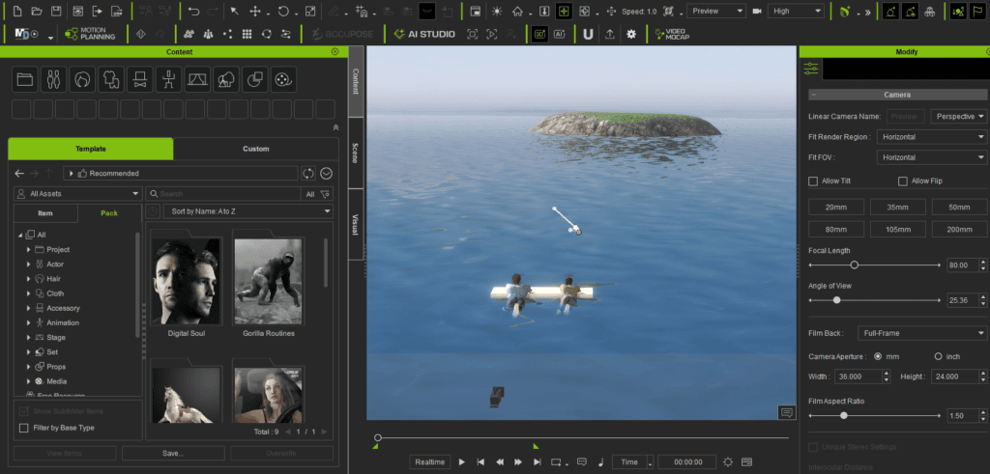This screenshot has height=474, width=990.
Task: Select the inch radio button for Camera Aperture
Action: point(938,357)
